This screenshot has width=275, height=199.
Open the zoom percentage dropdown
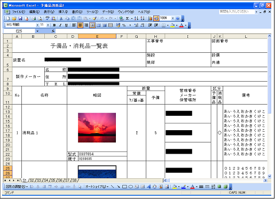[x=172, y=18]
